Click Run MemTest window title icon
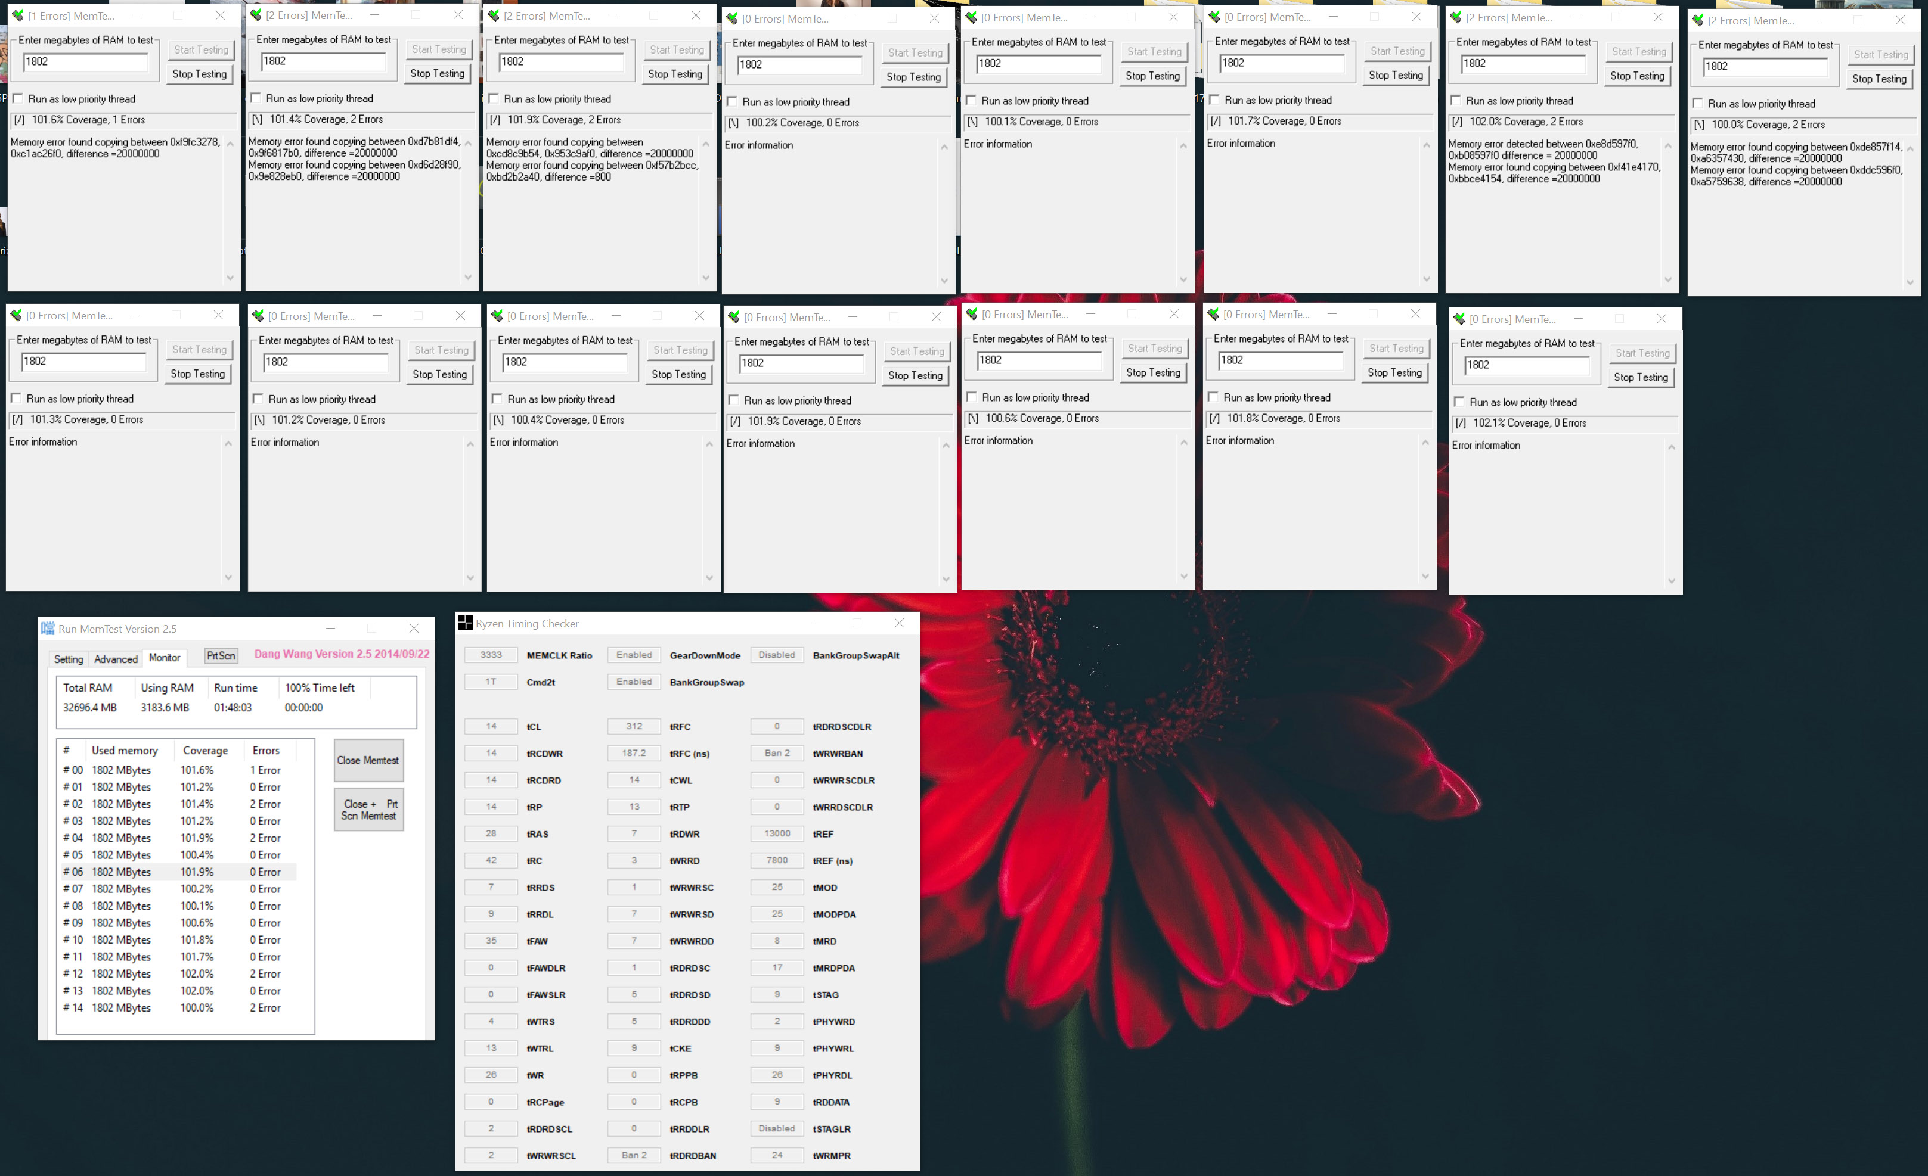Viewport: 1928px width, 1176px height. pyautogui.click(x=48, y=628)
